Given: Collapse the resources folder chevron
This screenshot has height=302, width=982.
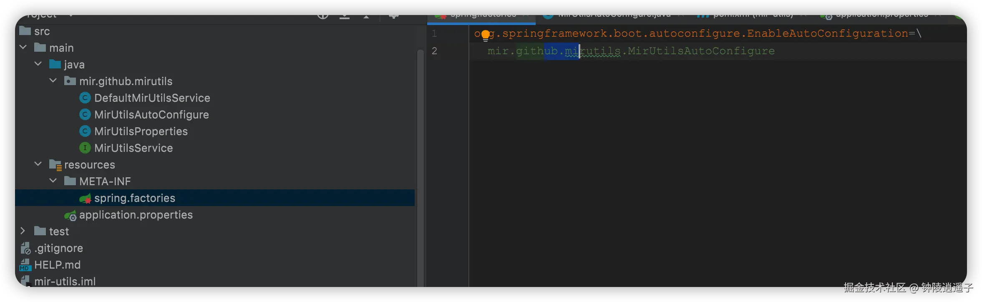Looking at the screenshot, I should pos(38,164).
